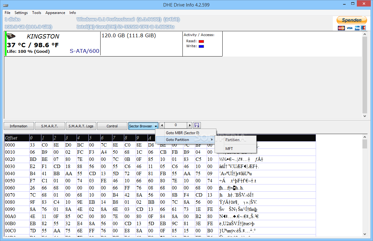Click the disk list scroll down arrow

365,116
